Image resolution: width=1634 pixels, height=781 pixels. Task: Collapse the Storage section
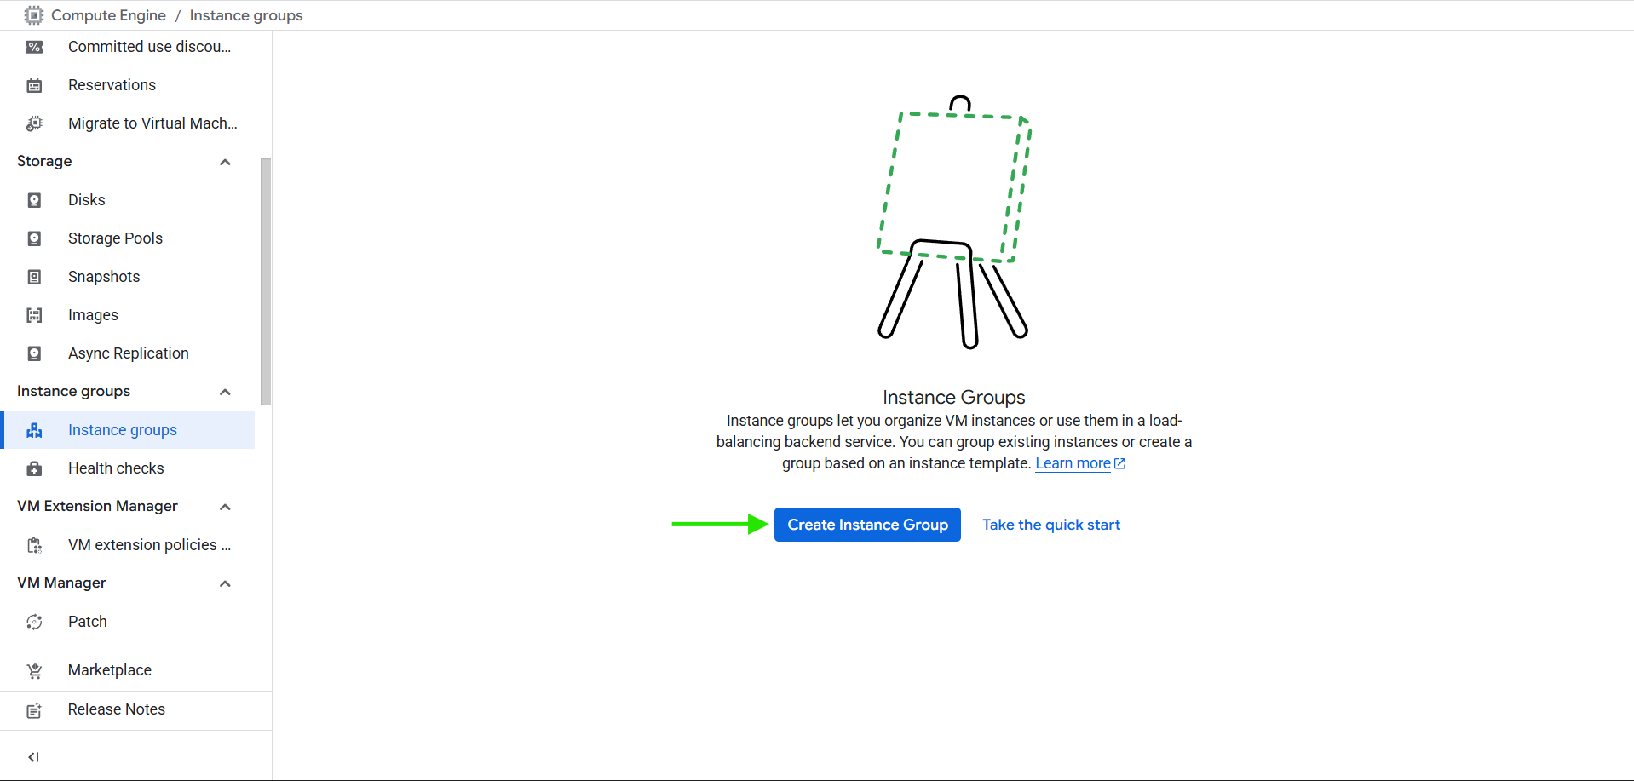click(225, 162)
